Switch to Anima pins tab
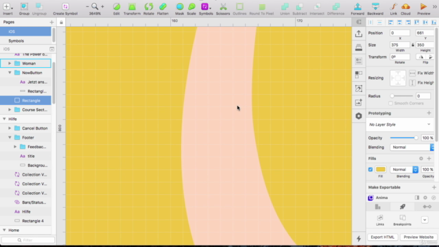The width and height of the screenshot is (439, 247). point(427,207)
